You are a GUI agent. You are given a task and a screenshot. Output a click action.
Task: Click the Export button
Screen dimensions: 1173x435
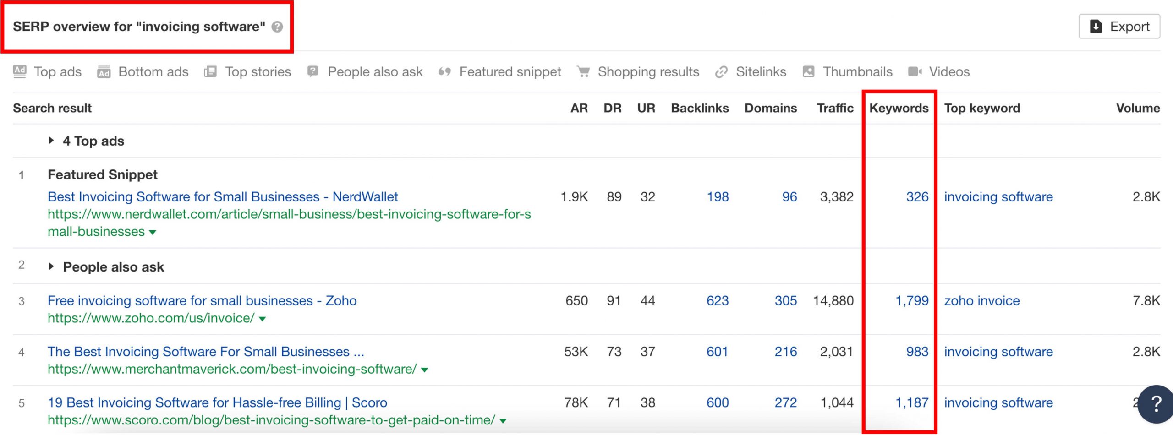point(1120,26)
